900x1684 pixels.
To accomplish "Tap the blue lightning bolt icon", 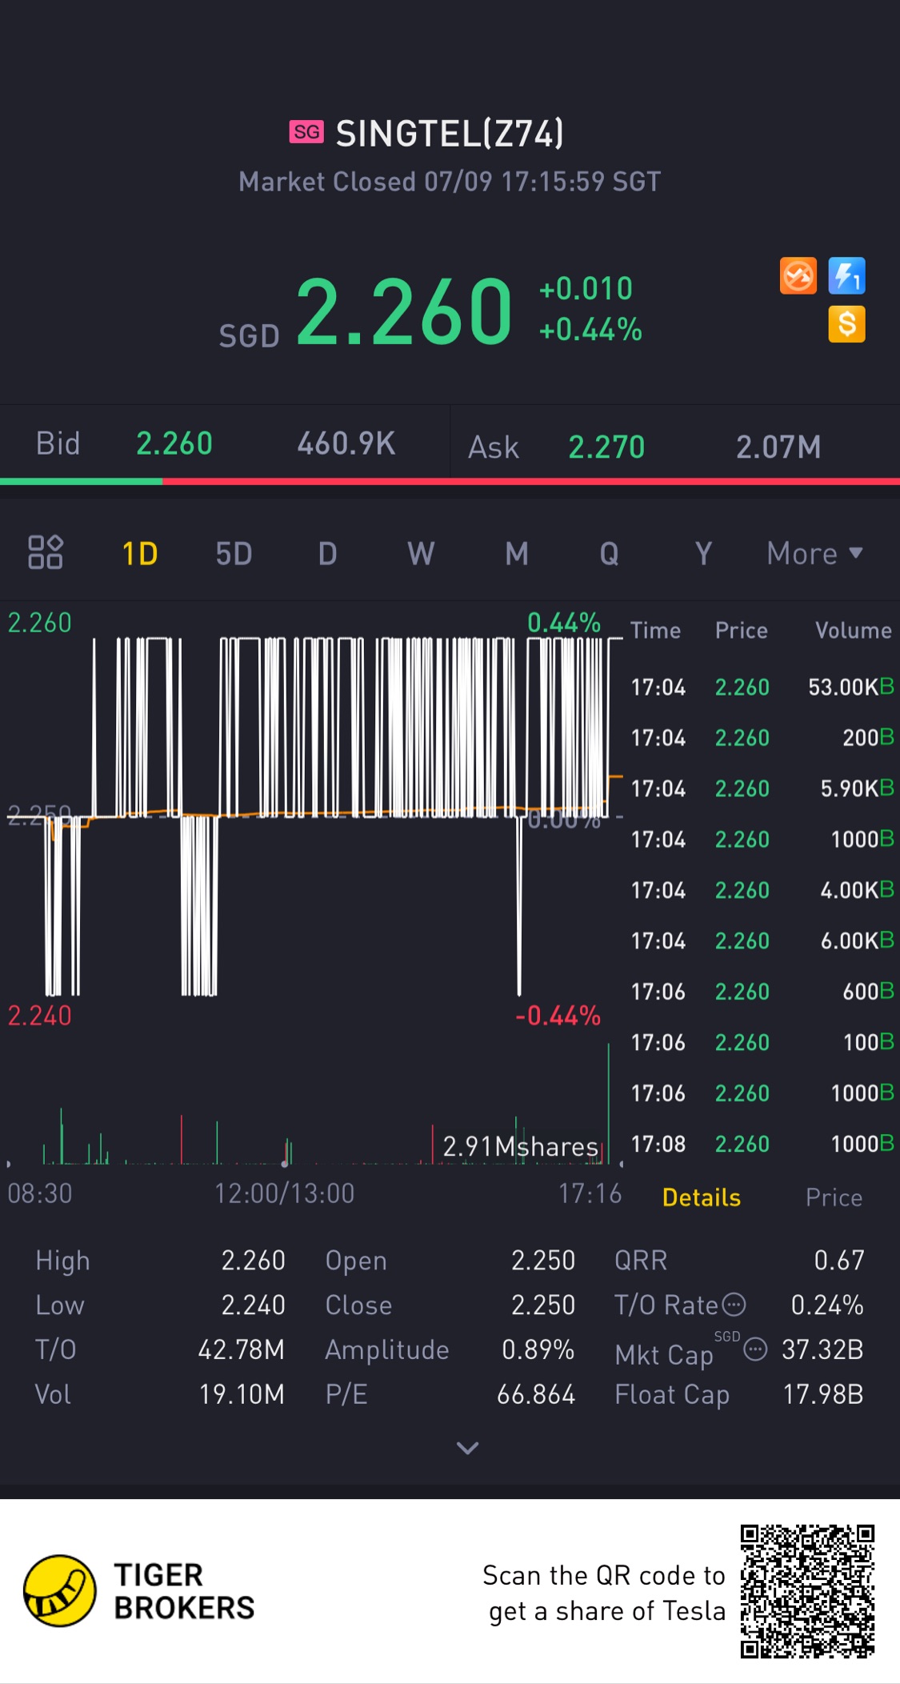I will (x=846, y=276).
